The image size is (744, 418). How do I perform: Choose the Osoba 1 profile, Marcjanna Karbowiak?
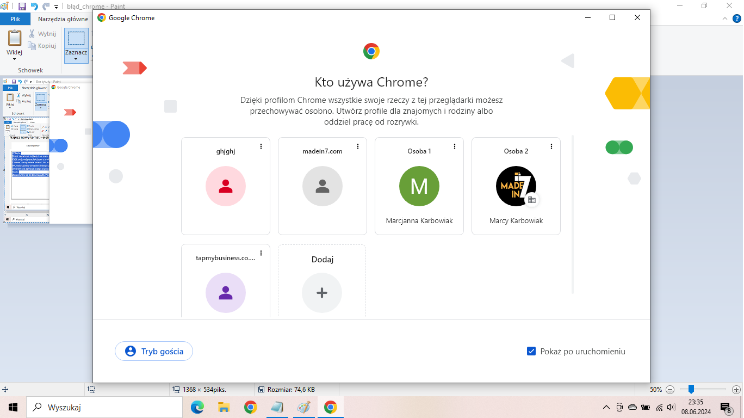(419, 186)
